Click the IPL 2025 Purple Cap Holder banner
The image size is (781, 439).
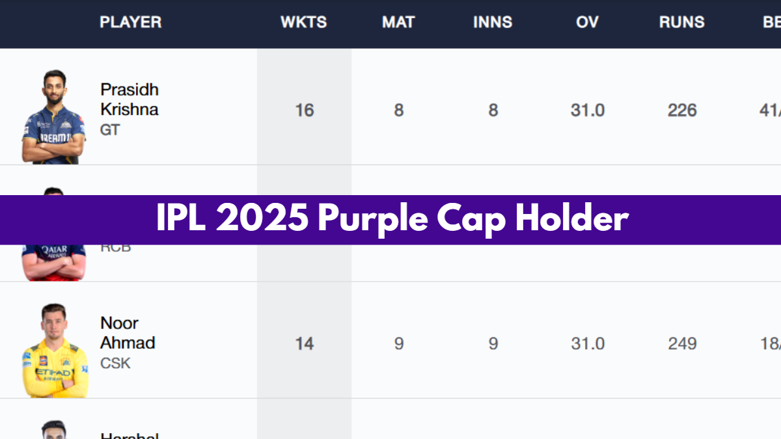390,220
